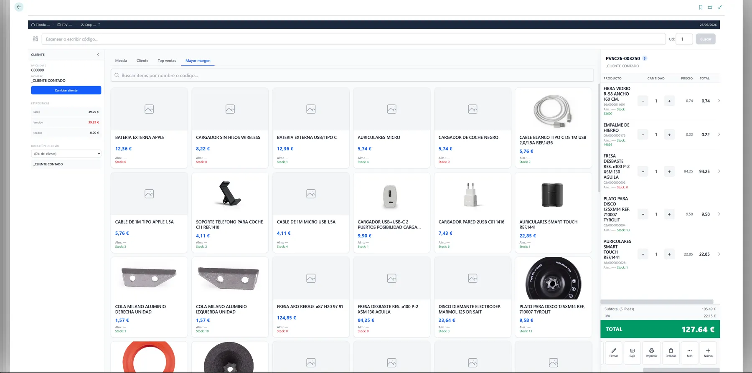Select the Mayor margen tab
Viewport: 752px width, 373px height.
tap(198, 61)
